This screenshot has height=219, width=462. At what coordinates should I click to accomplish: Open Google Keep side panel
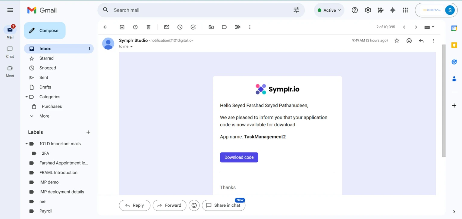click(x=454, y=45)
